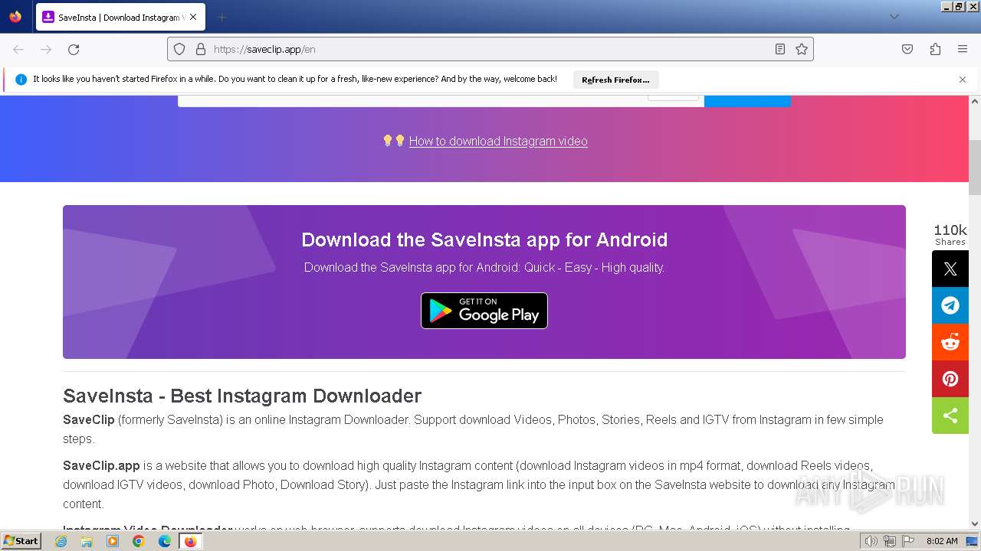Go back using the back arrow
The image size is (981, 551).
18,49
